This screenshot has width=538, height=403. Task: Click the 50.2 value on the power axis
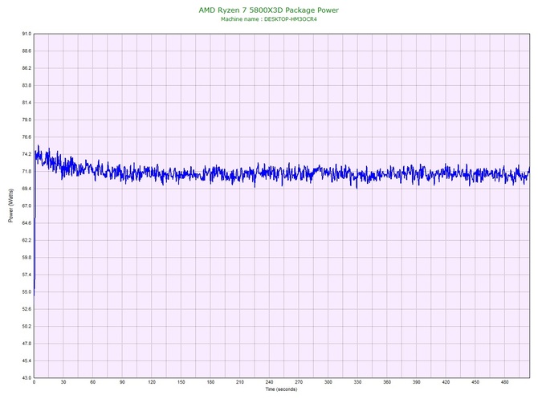[26, 326]
